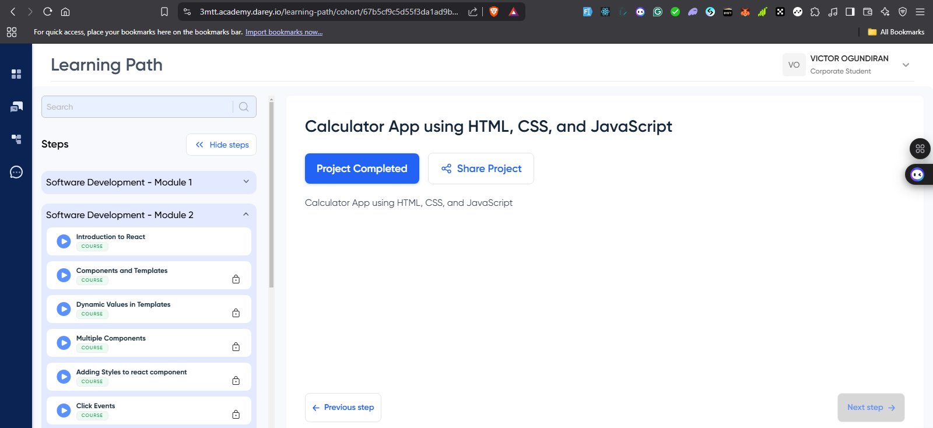Open the Victor Ogundiran profile dropdown

pos(906,65)
